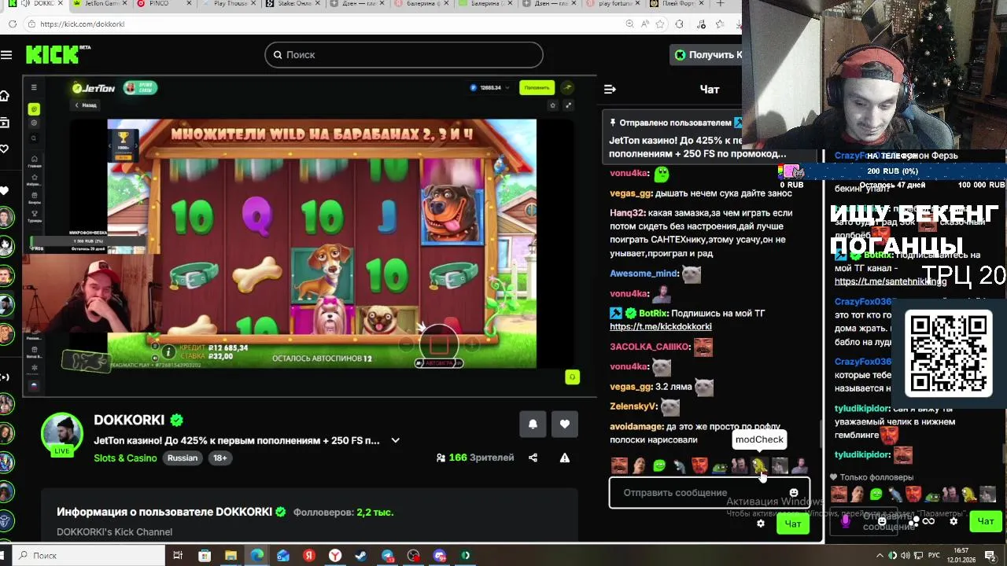Select the first emote in the Kick chat emote row
Viewport: 1007px width, 566px height.
pyautogui.click(x=619, y=466)
